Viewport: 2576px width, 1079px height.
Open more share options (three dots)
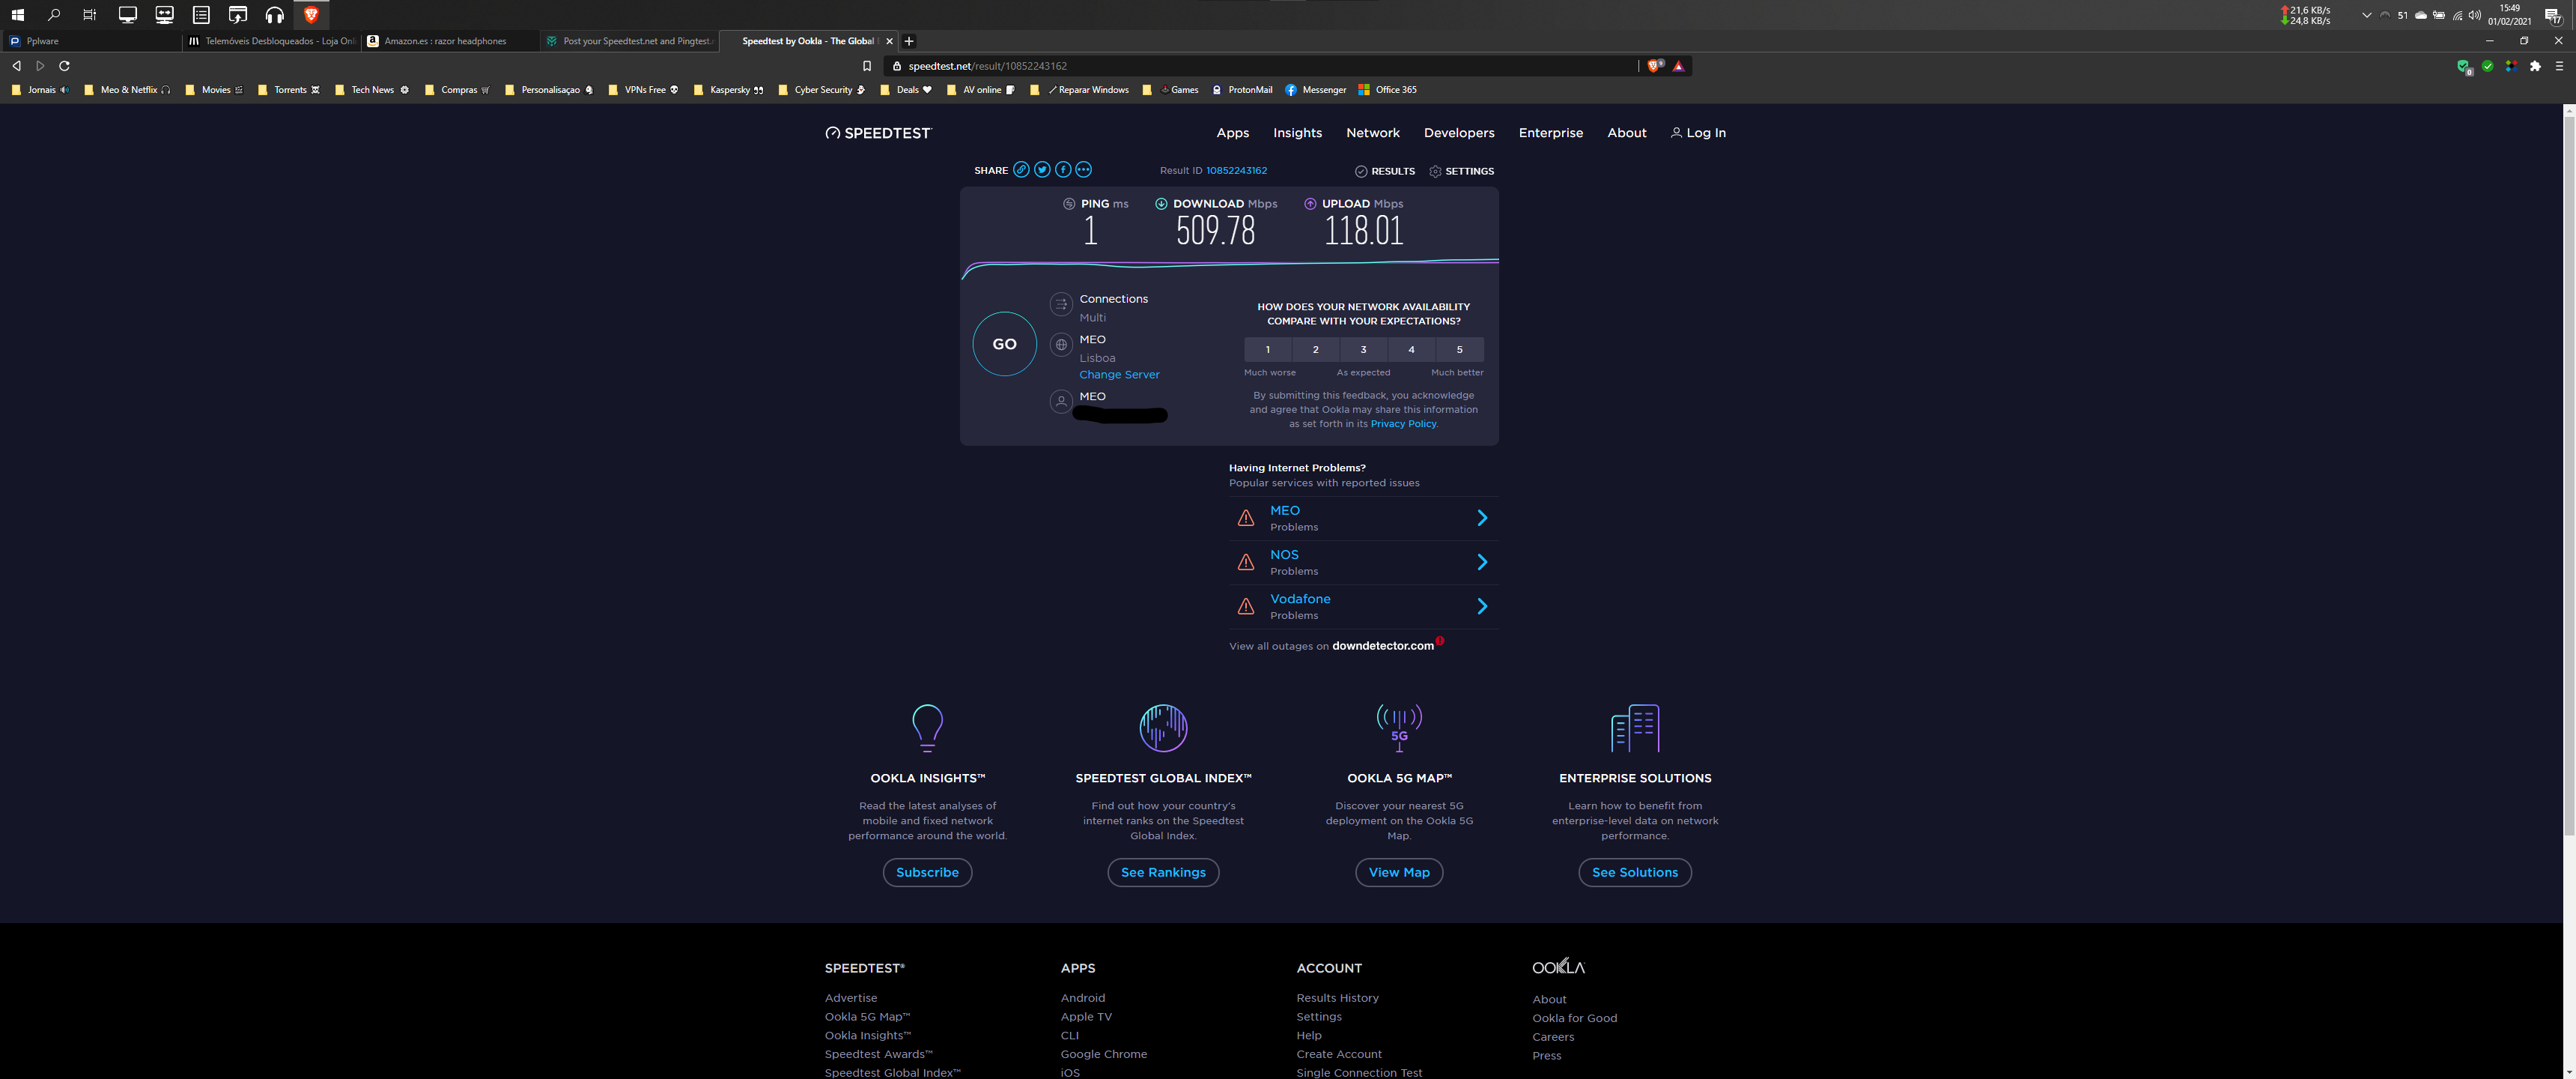click(1084, 170)
